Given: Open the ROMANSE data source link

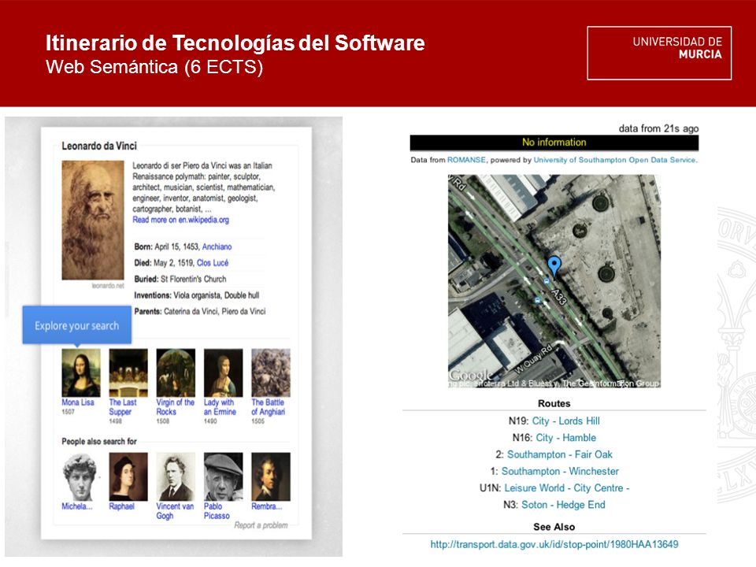Looking at the screenshot, I should pos(466,160).
